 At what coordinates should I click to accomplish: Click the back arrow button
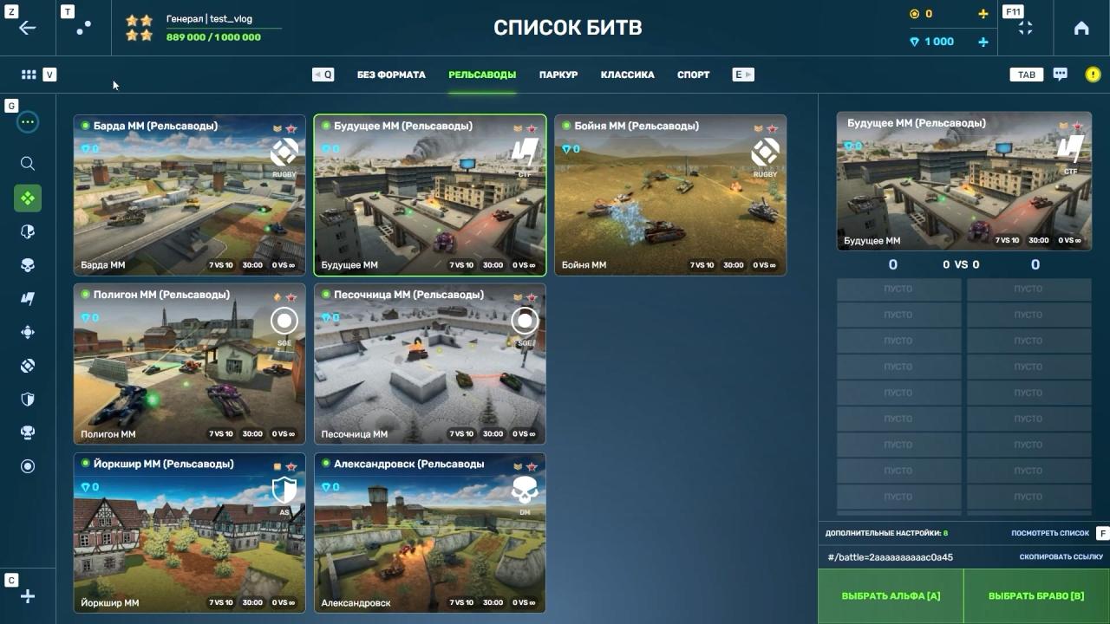click(28, 28)
